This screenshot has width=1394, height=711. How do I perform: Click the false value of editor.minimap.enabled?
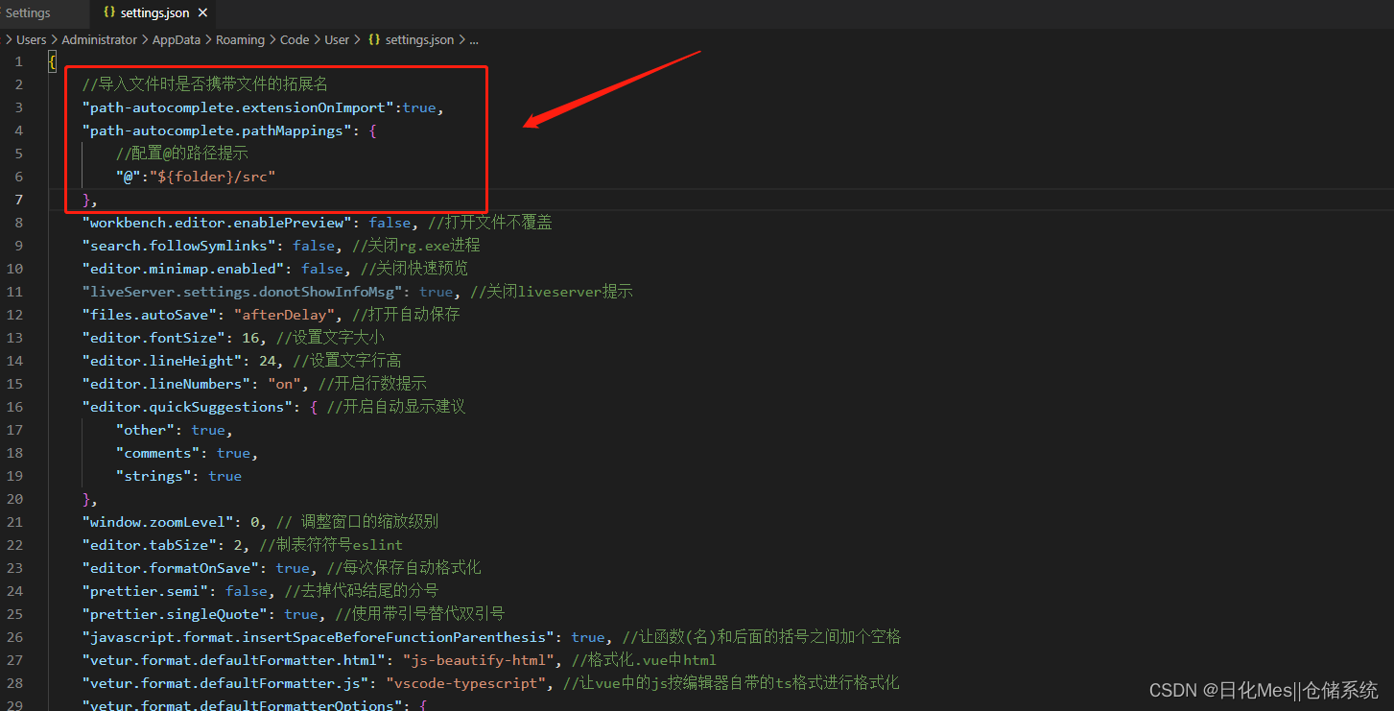(x=321, y=269)
